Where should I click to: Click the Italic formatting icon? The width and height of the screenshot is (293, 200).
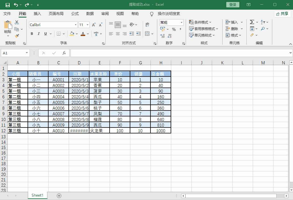pos(38,34)
